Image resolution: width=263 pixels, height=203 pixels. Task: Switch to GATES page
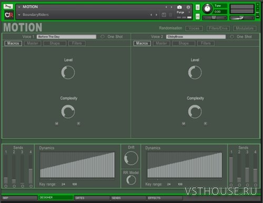coord(92,198)
